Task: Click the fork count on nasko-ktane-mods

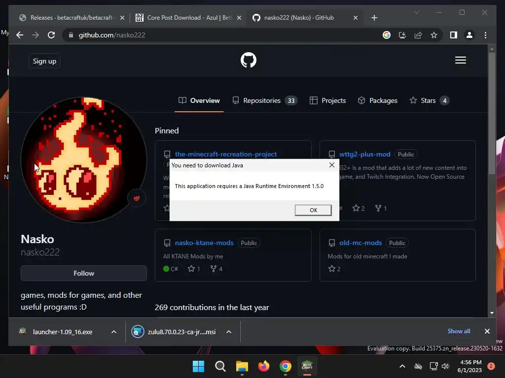Action: pyautogui.click(x=216, y=269)
